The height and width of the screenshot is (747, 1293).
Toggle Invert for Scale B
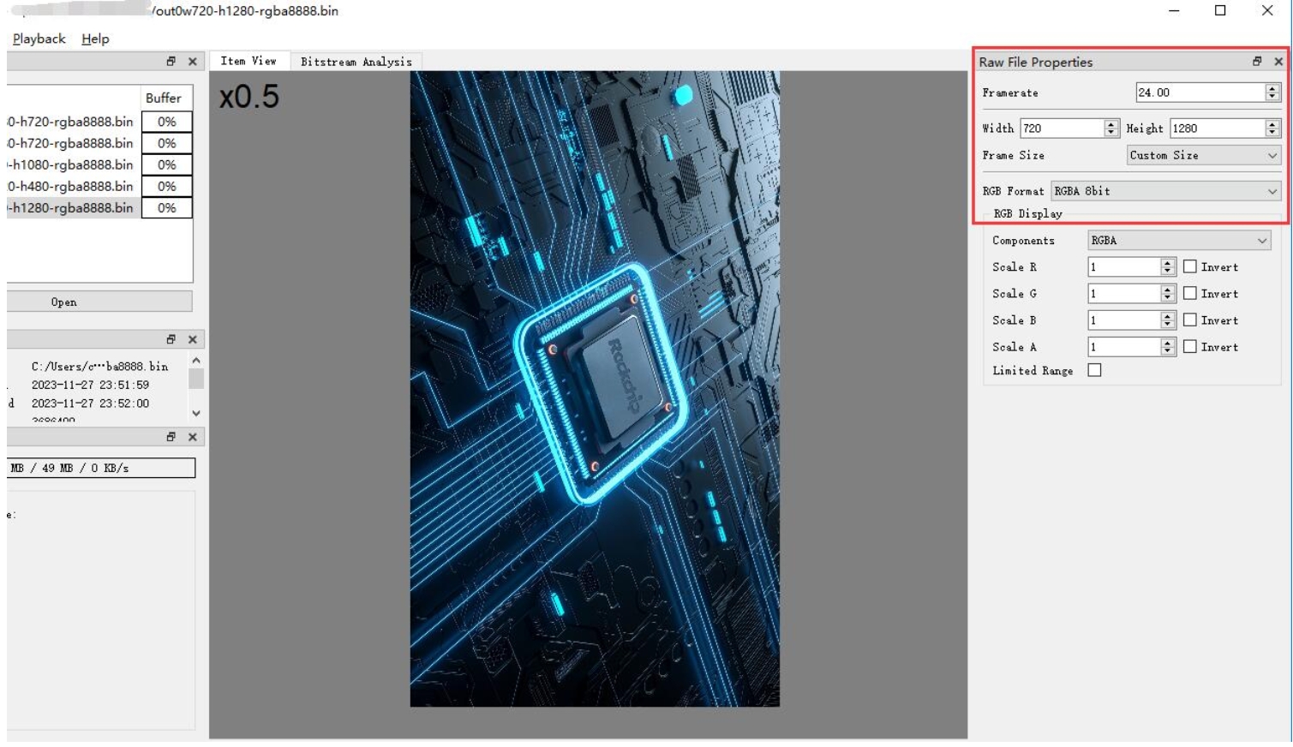click(1189, 320)
